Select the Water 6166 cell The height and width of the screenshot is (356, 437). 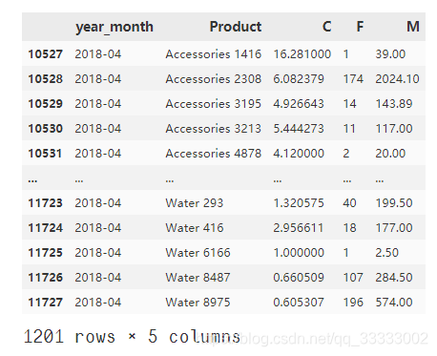[198, 253]
